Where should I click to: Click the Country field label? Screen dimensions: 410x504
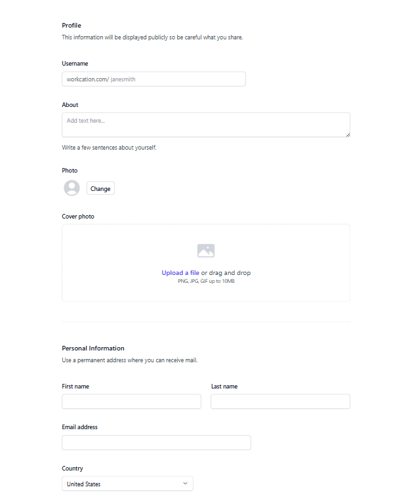click(x=72, y=469)
